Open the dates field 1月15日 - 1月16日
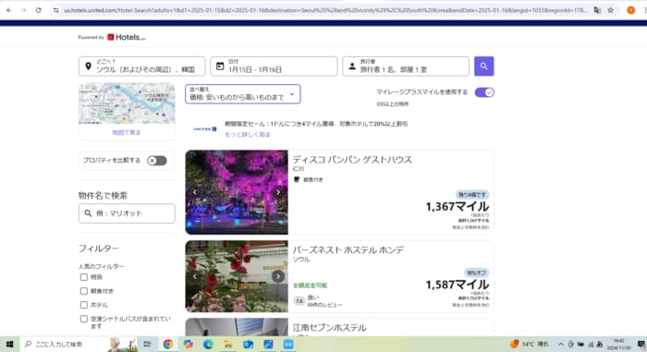 [x=274, y=66]
